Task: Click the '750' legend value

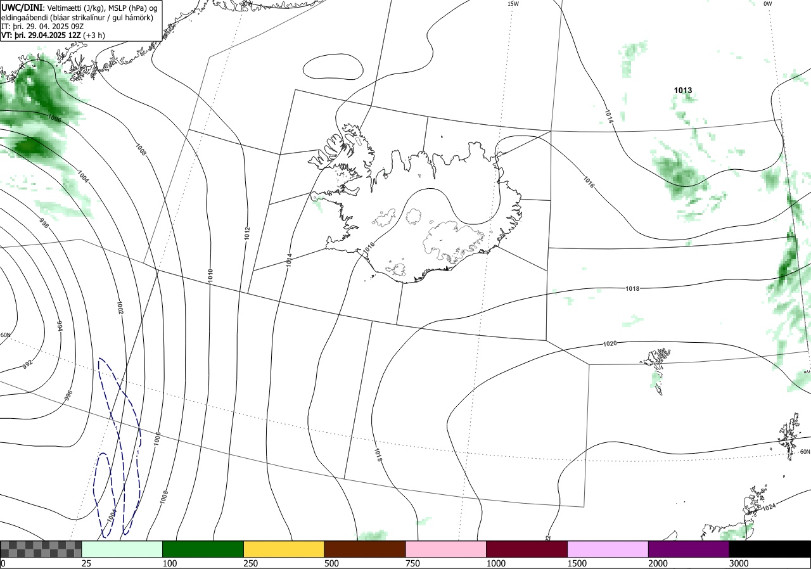Action: coord(412,563)
